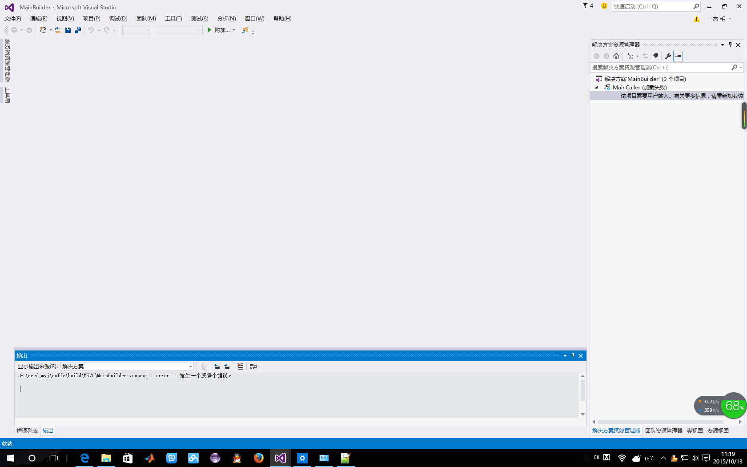Open the output source combo box 解决方案

(x=127, y=366)
